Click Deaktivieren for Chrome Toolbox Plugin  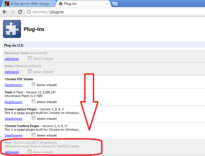point(14,135)
